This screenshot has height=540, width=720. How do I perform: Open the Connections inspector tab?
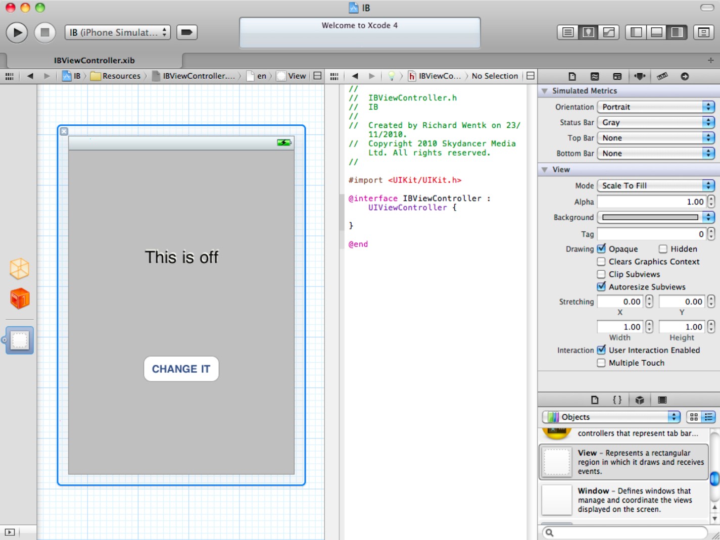685,76
